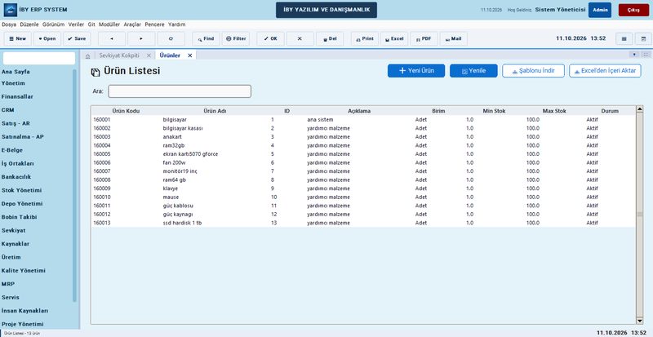Go to next record with right arrow
This screenshot has height=337, width=653.
(141, 38)
